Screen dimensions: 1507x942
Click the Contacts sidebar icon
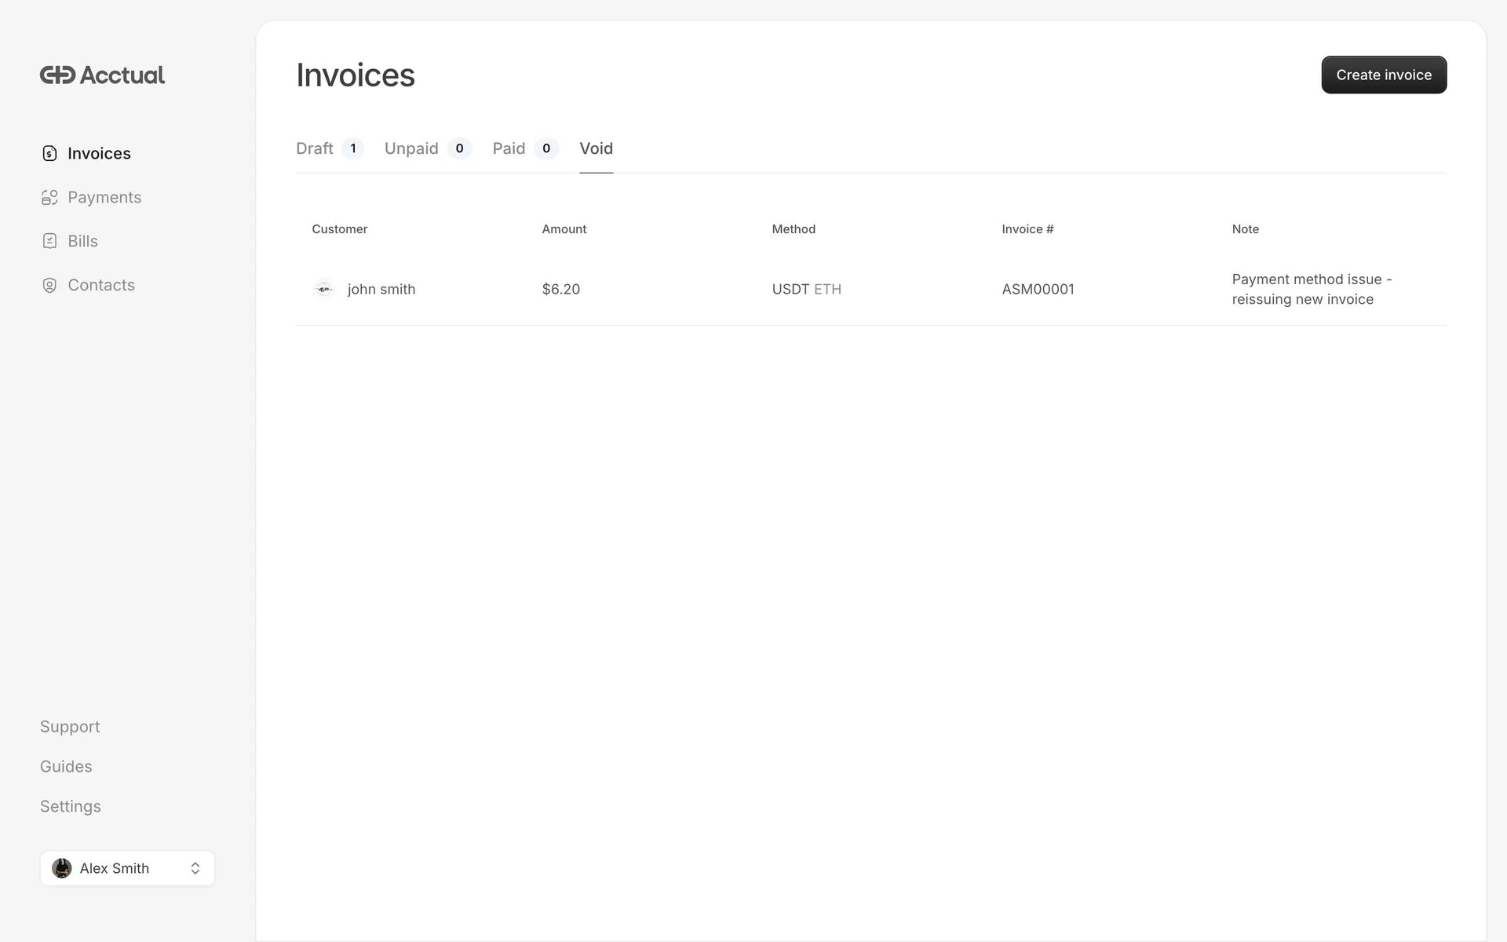pos(49,285)
